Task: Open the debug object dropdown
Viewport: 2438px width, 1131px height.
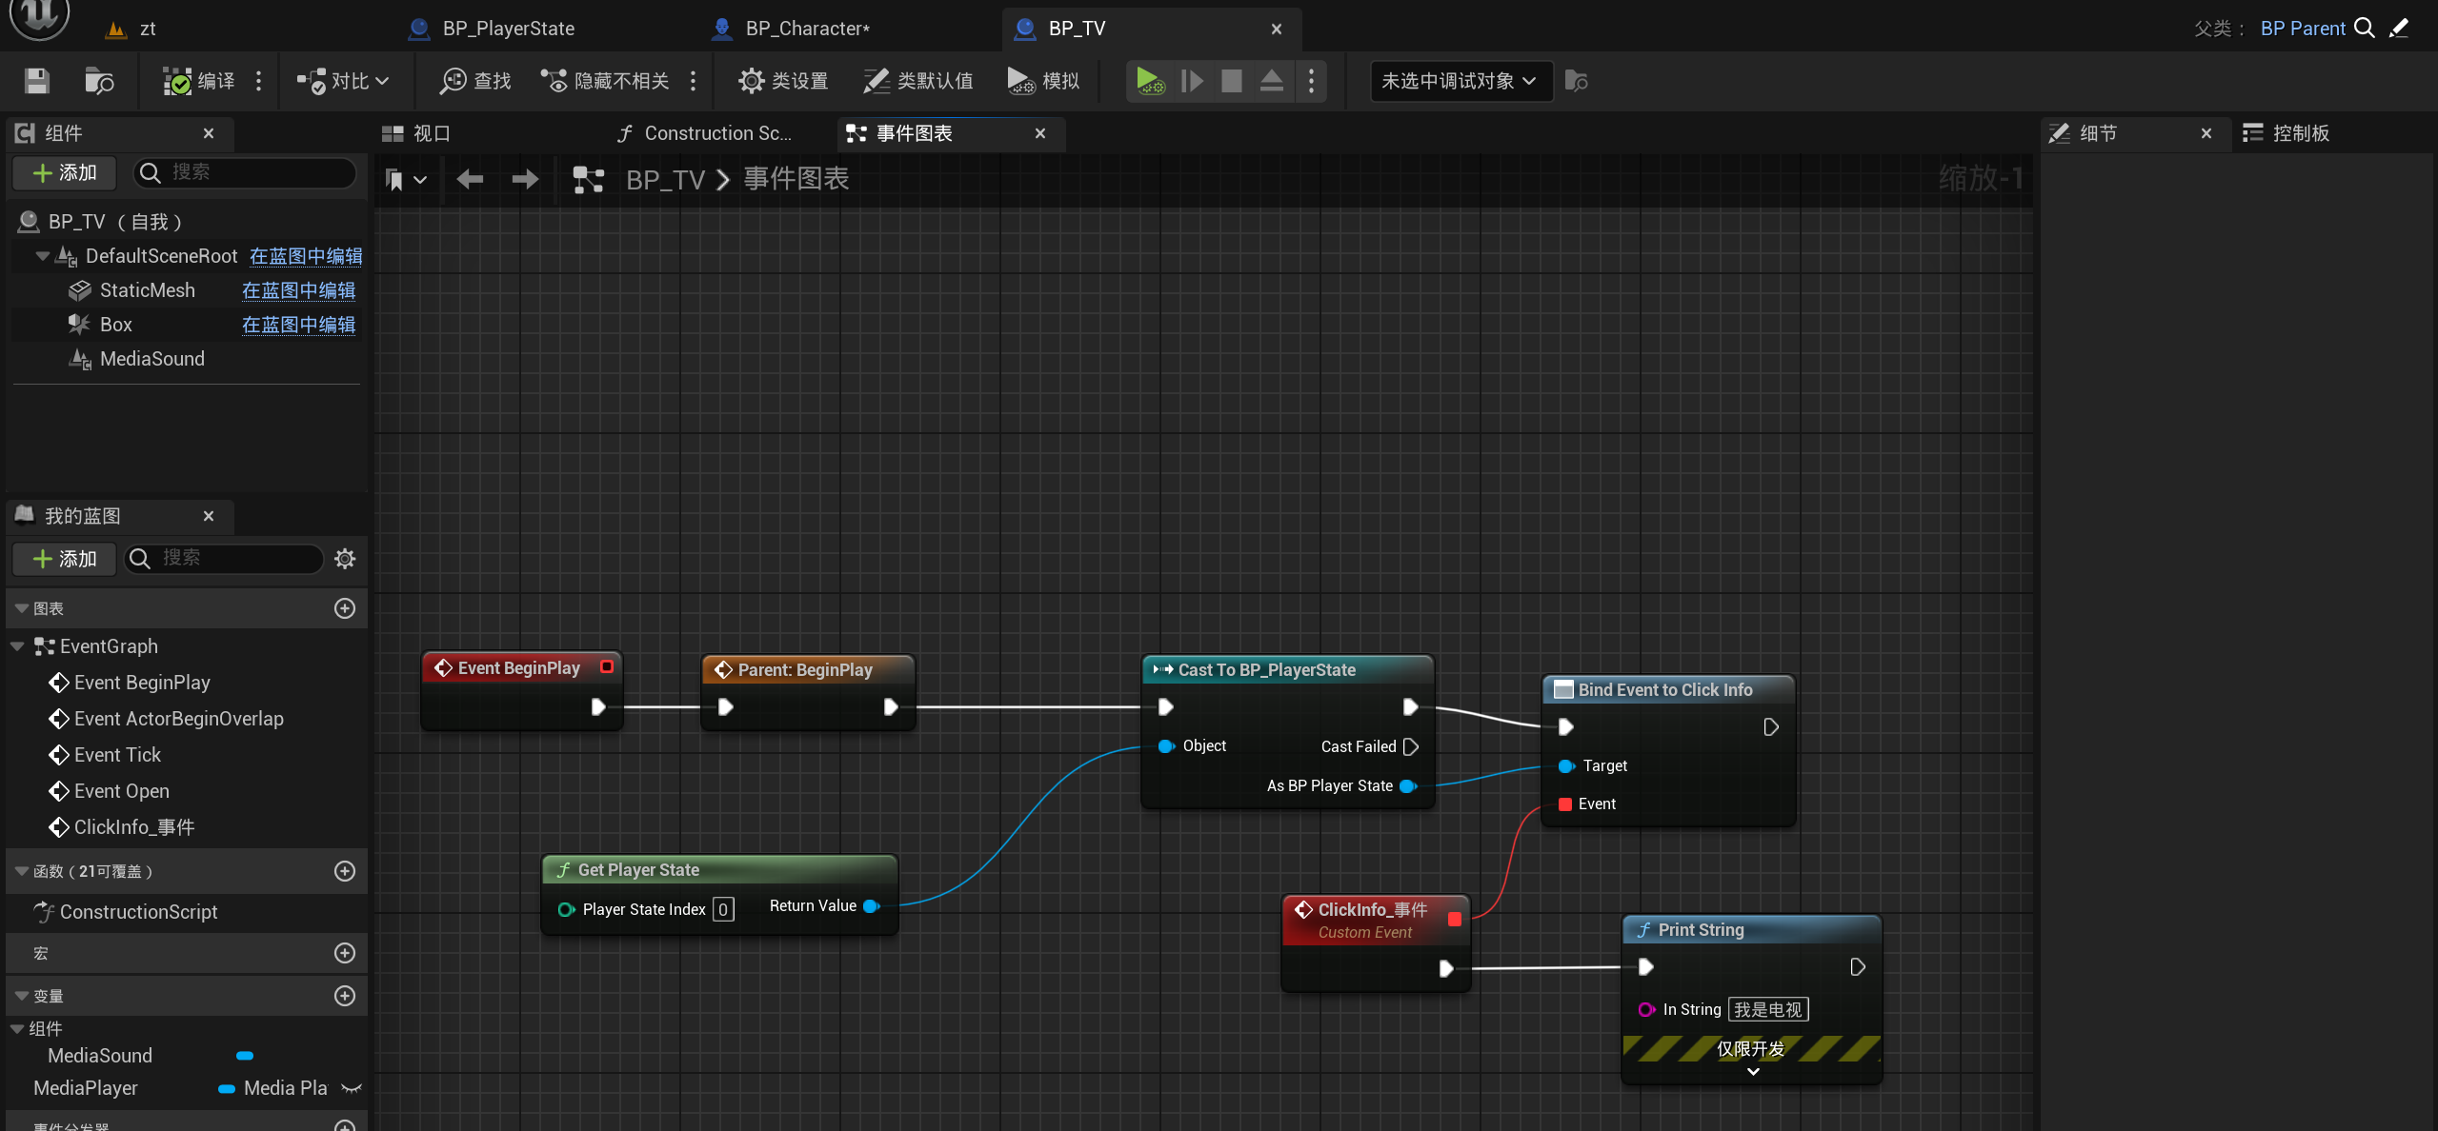Action: 1460,81
